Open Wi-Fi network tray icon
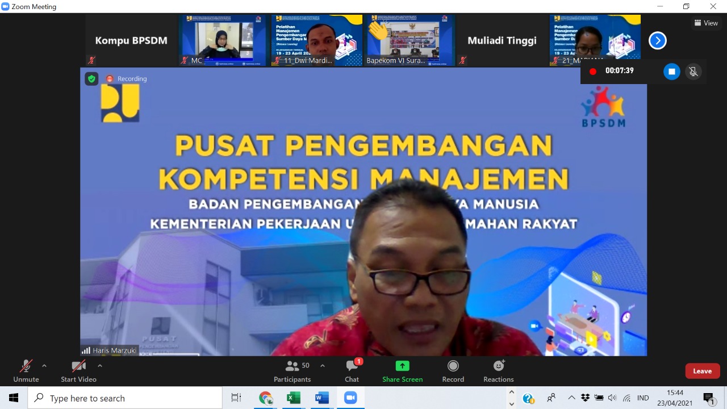 (x=626, y=398)
